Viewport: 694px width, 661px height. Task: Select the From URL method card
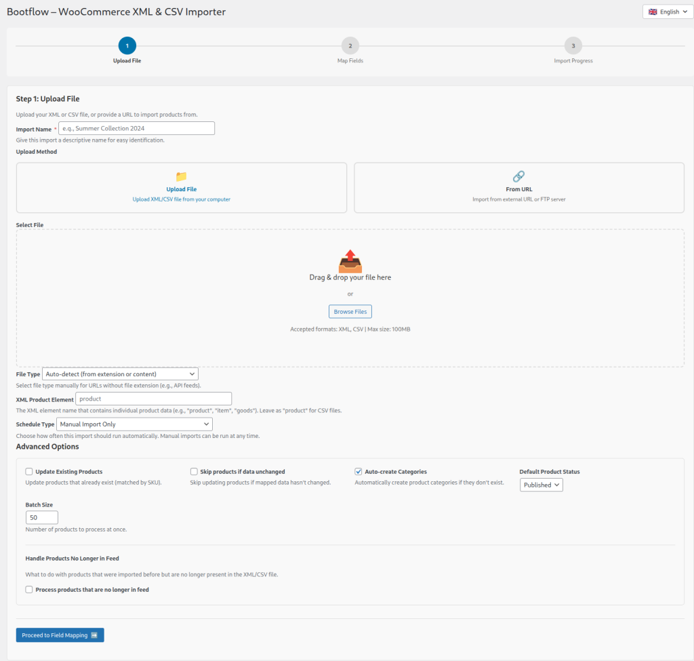[518, 187]
